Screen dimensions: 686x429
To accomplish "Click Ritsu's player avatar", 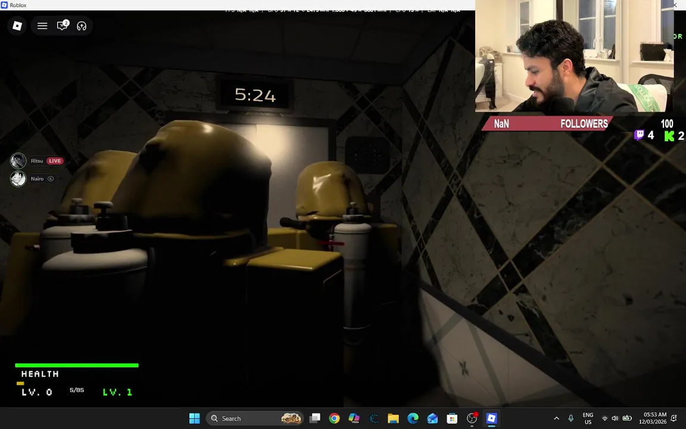I will 18,161.
